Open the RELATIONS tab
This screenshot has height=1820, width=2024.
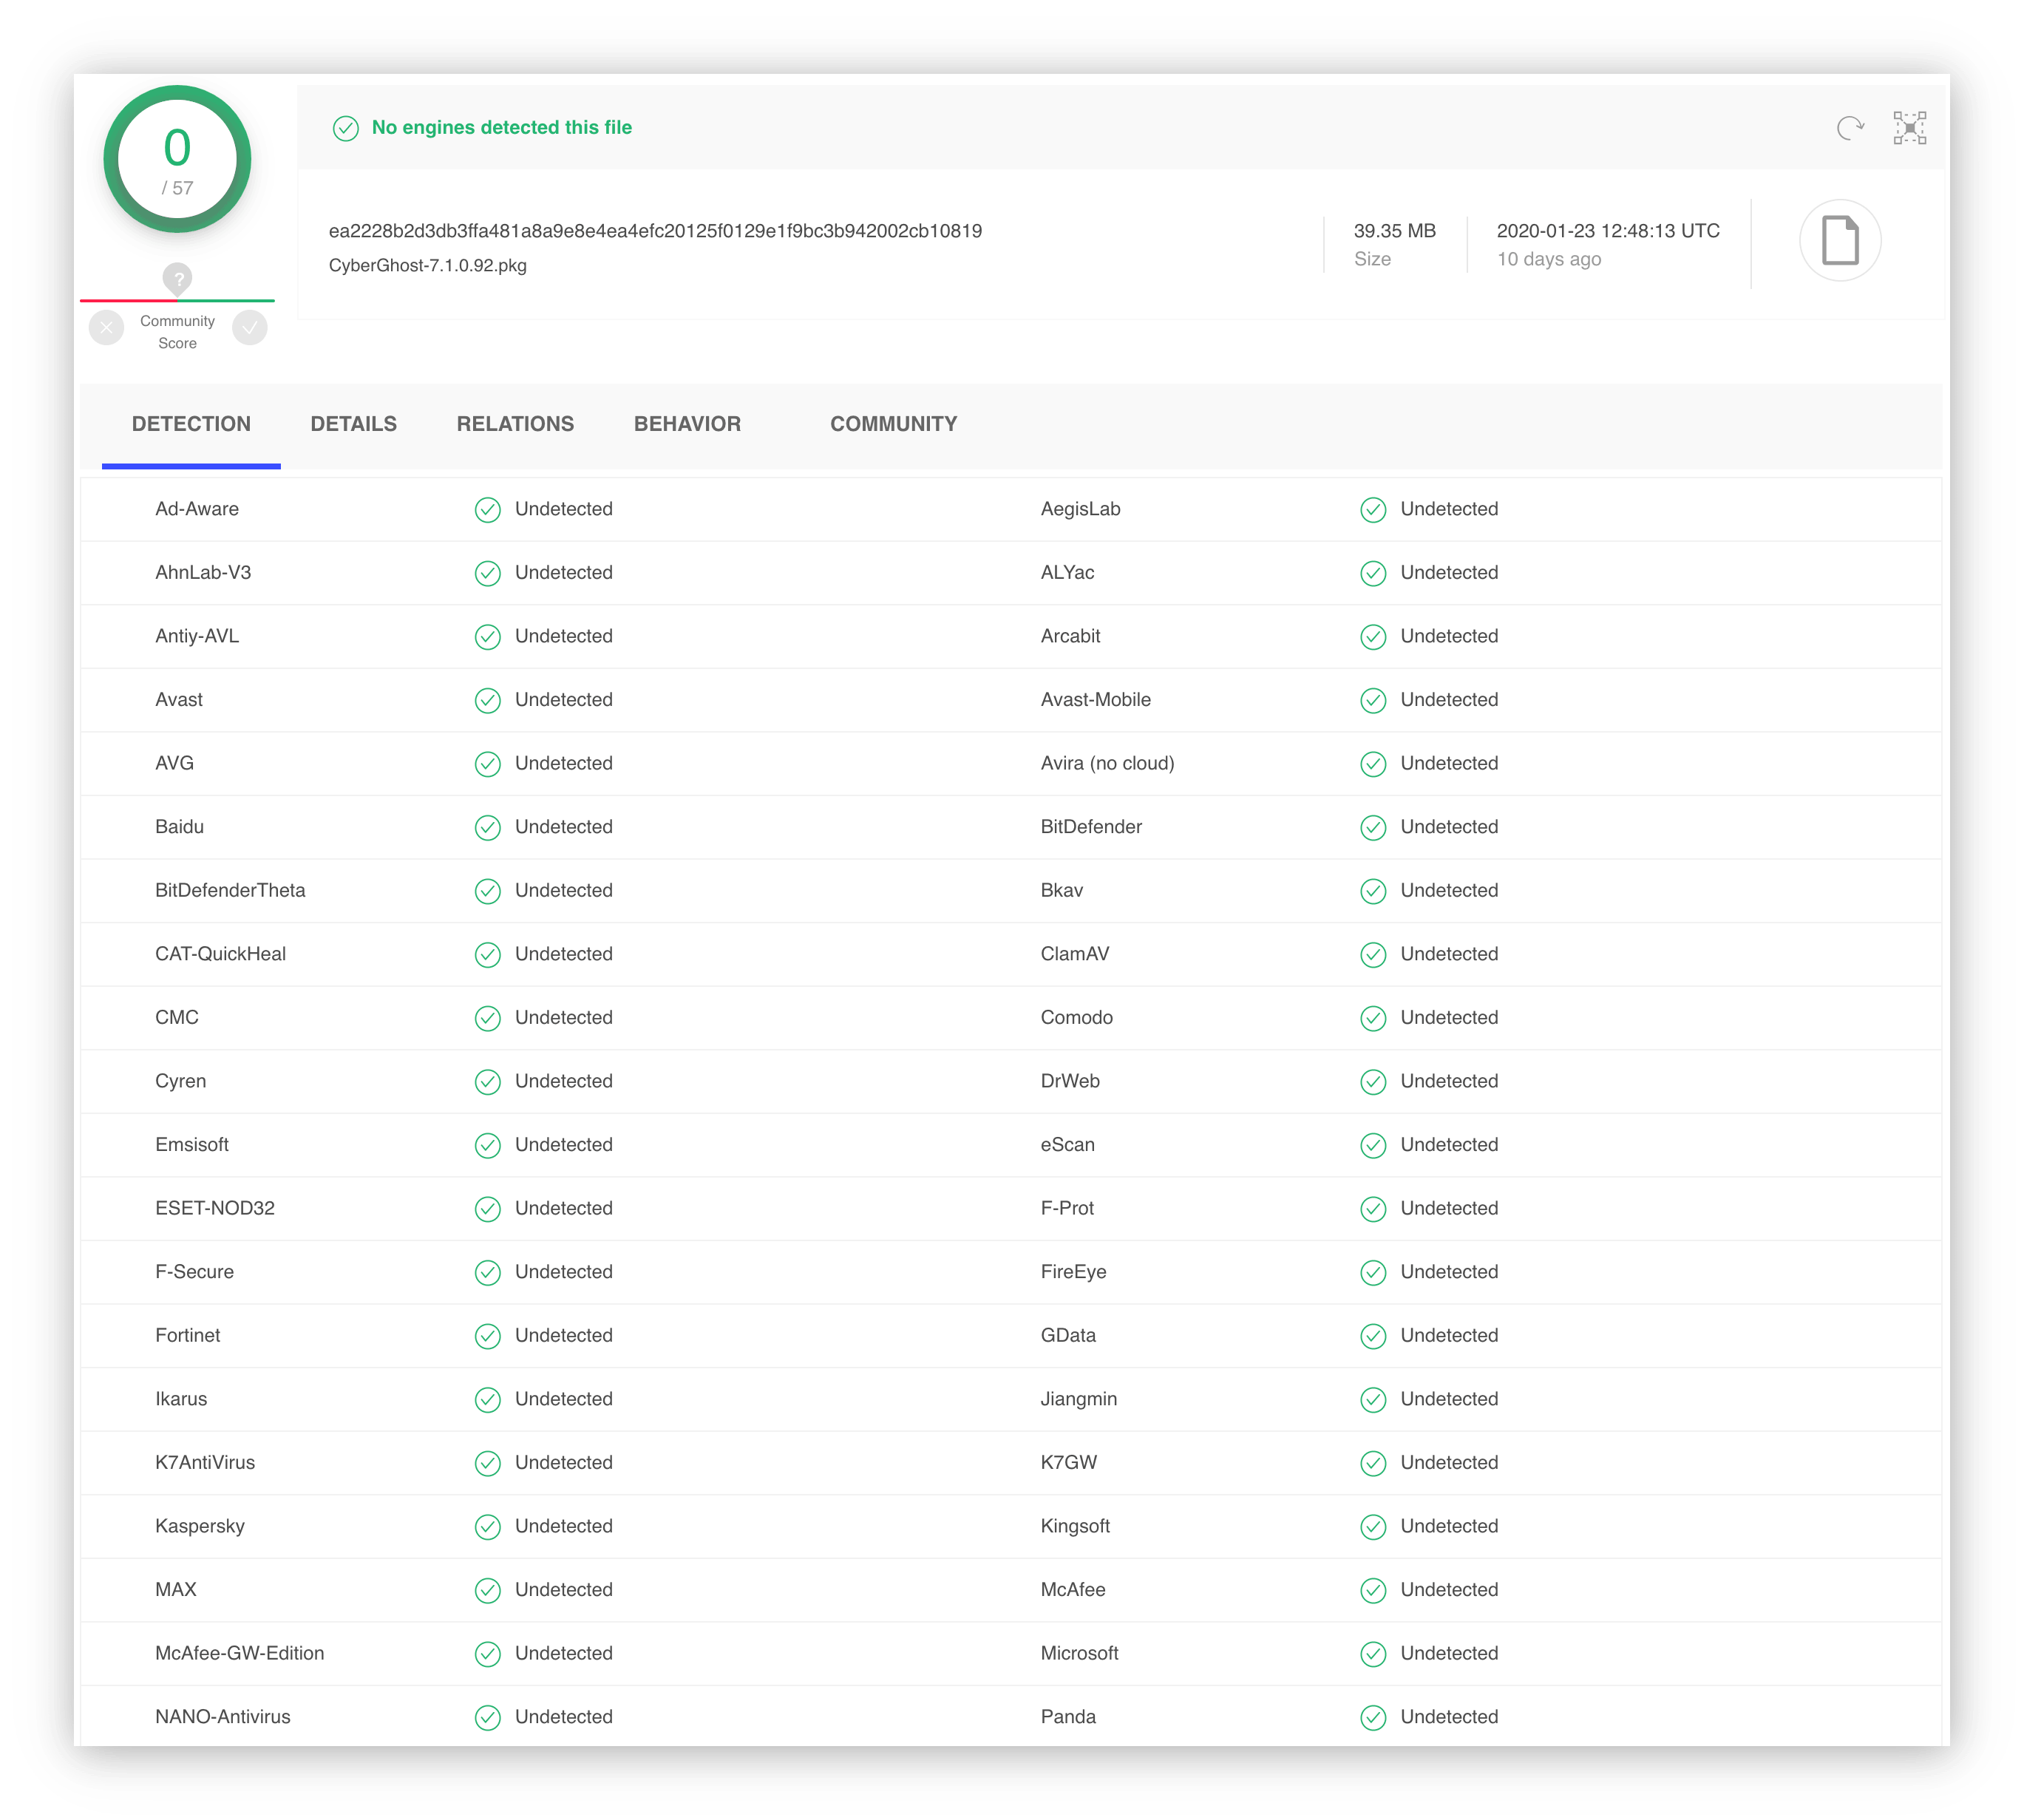[x=515, y=424]
